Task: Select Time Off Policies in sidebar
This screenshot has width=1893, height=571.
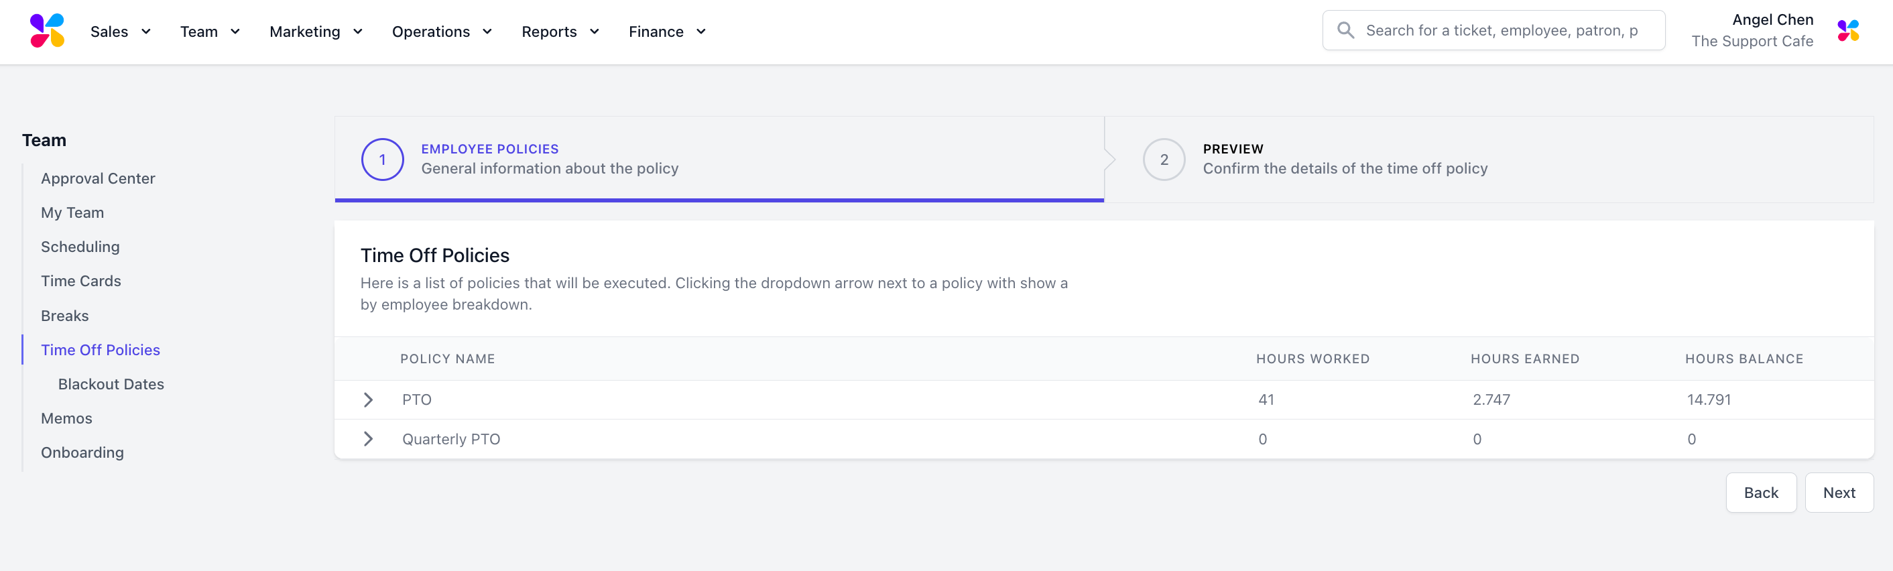Action: [x=100, y=350]
